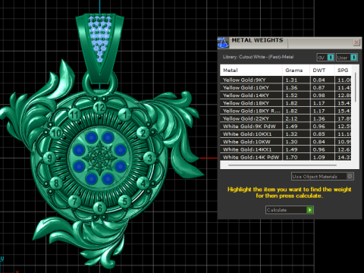Screen dimensions: 364x273
Task: Toggle the Use Object Materials option
Action: (x=322, y=177)
